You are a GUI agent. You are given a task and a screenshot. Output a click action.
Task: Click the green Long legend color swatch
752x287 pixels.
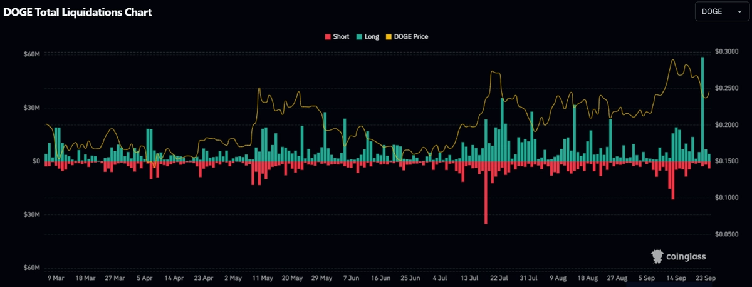pos(358,37)
